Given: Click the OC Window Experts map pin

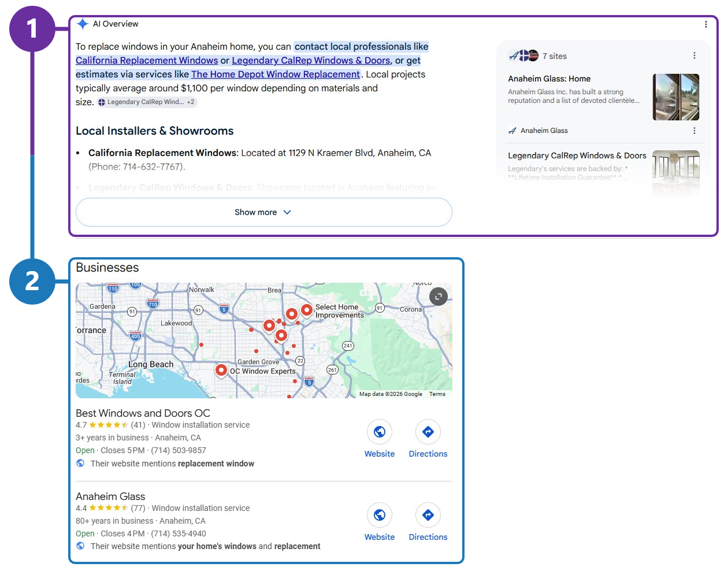Looking at the screenshot, I should pyautogui.click(x=221, y=370).
